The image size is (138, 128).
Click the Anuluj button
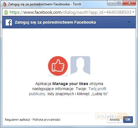pyautogui.click(x=114, y=120)
